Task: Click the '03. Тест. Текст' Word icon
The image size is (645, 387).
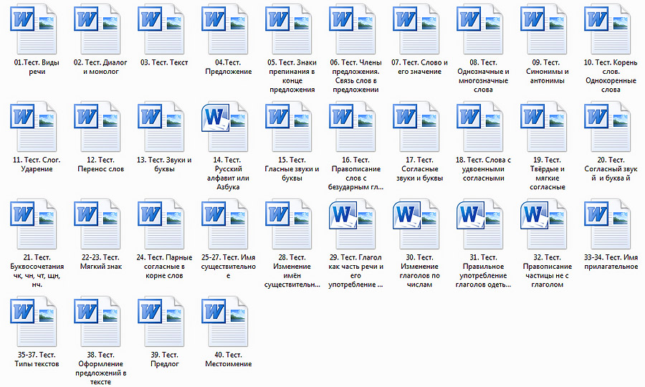Action: tap(161, 29)
